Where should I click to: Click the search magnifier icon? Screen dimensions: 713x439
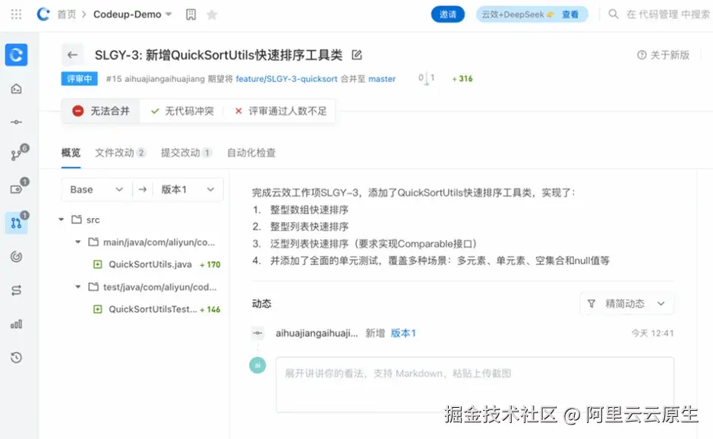(x=614, y=14)
